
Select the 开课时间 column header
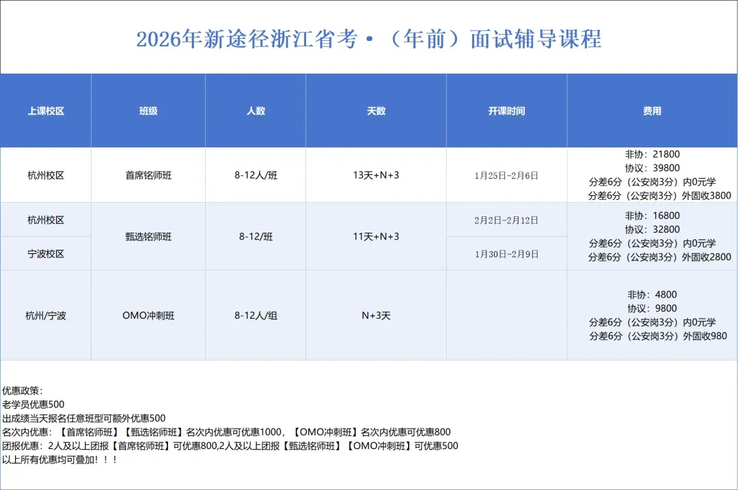506,111
